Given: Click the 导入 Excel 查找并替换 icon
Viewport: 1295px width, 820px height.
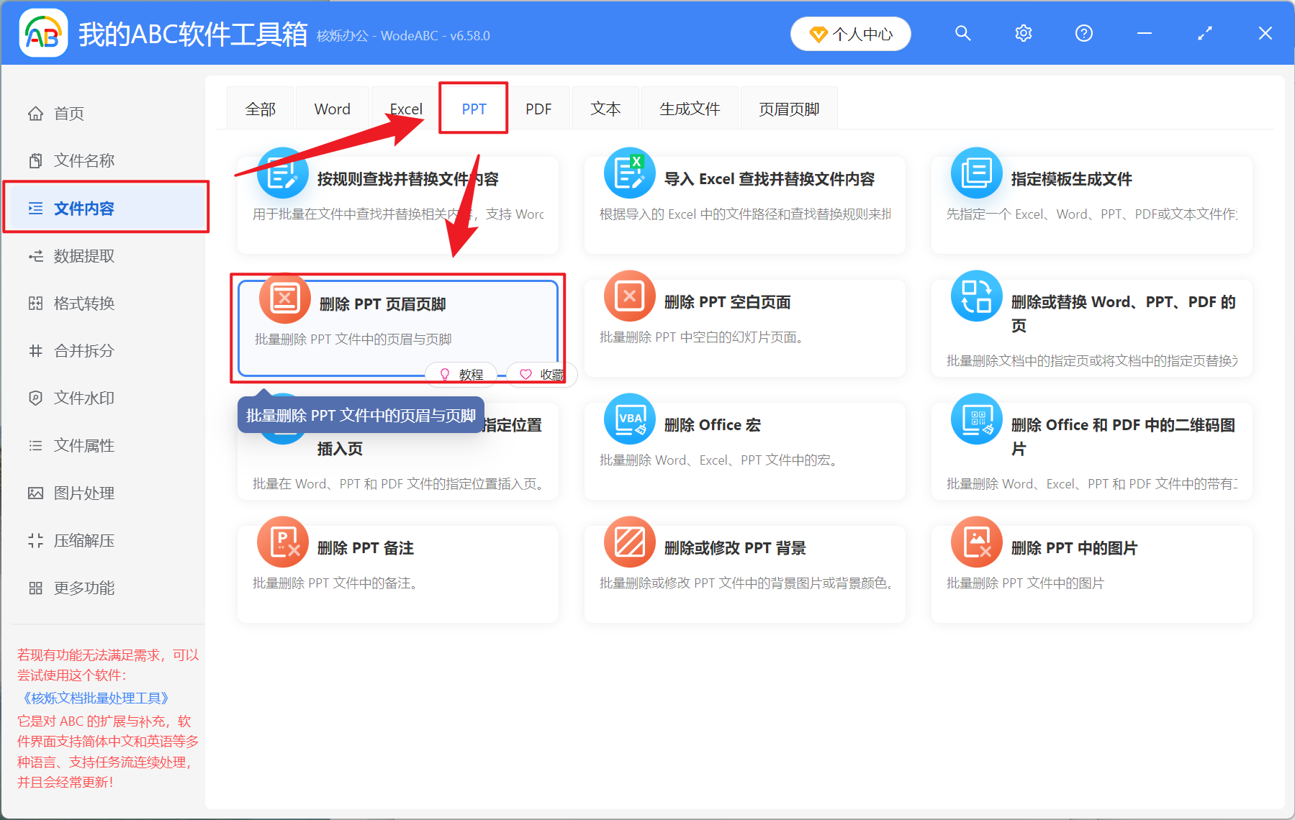Looking at the screenshot, I should 630,173.
